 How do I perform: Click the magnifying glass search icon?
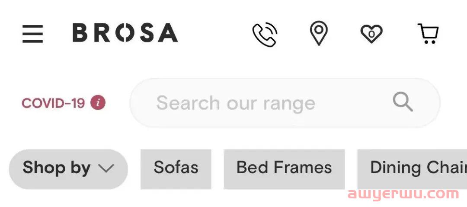[x=403, y=102]
